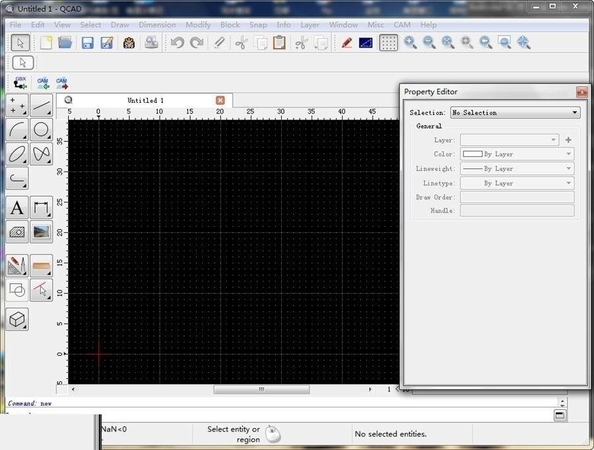Open the Spline tools
This screenshot has height=450, width=594.
click(x=41, y=154)
